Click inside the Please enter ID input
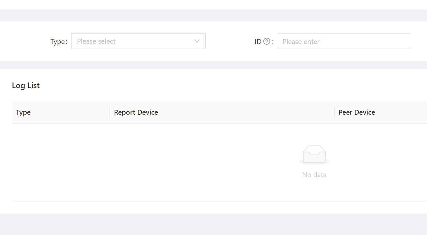The height and width of the screenshot is (235, 427). click(344, 41)
